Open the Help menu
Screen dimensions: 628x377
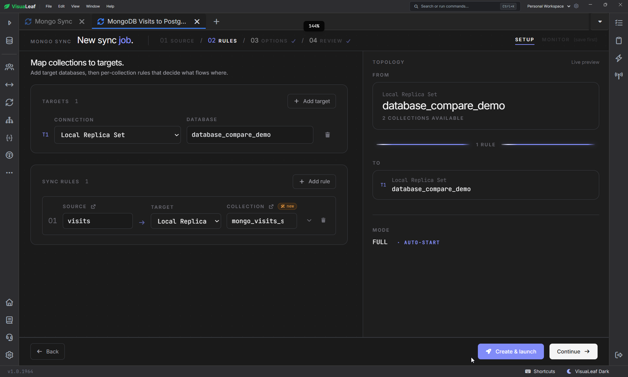(x=110, y=6)
